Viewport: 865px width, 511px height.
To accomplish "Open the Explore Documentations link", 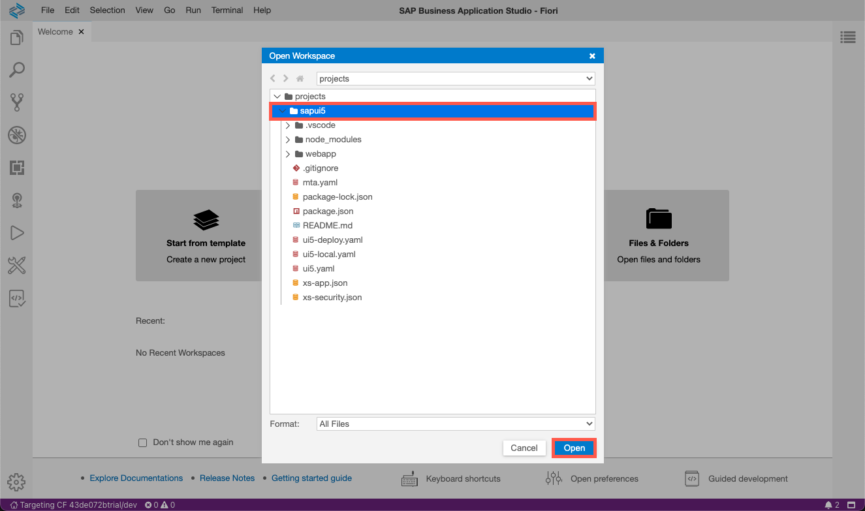I will coord(136,478).
